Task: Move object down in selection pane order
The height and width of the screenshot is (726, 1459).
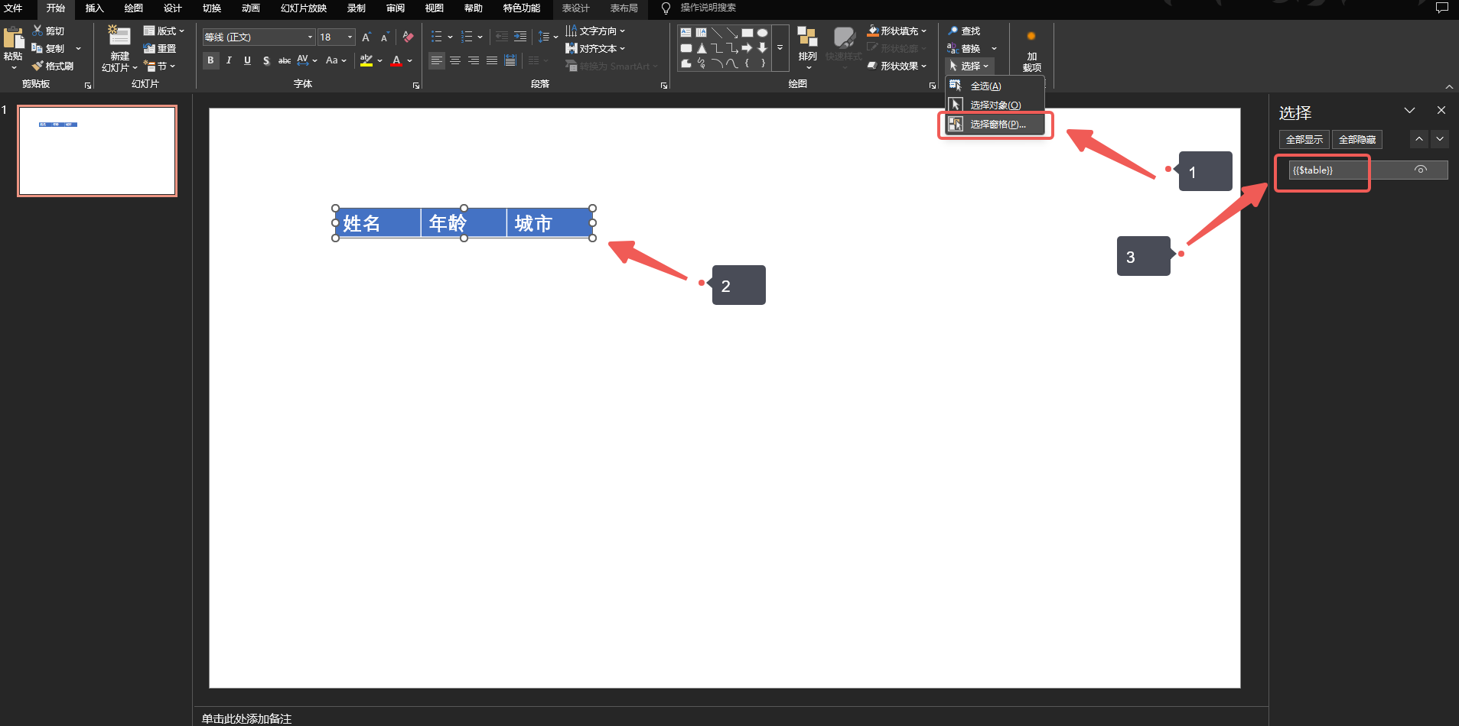Action: (1440, 139)
